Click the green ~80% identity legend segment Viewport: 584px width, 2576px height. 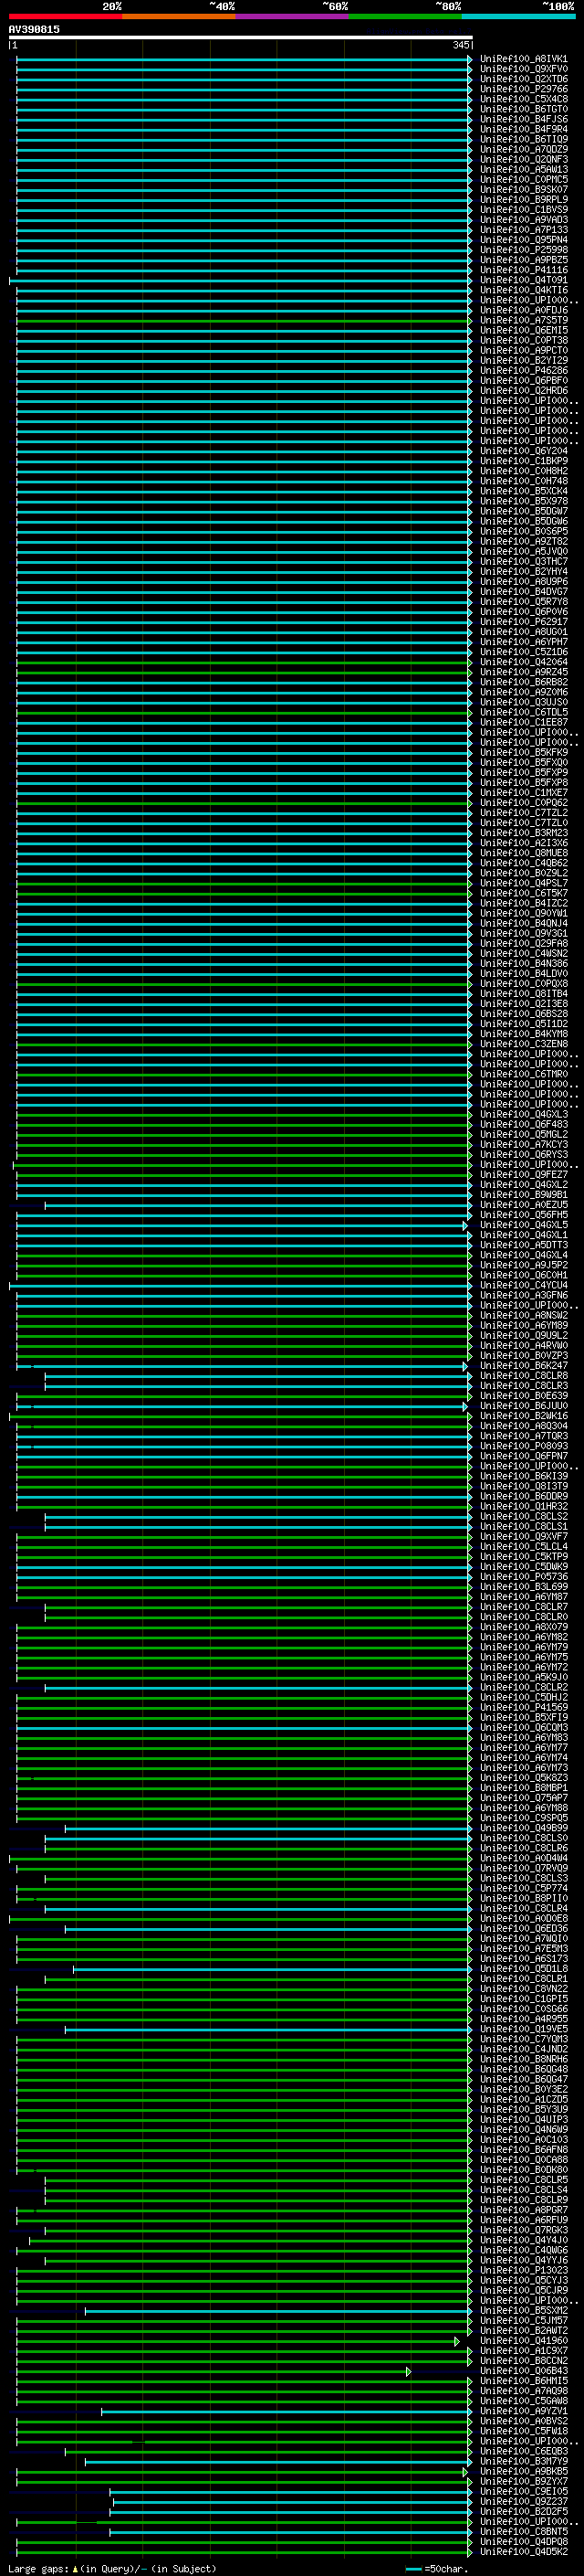click(x=405, y=16)
